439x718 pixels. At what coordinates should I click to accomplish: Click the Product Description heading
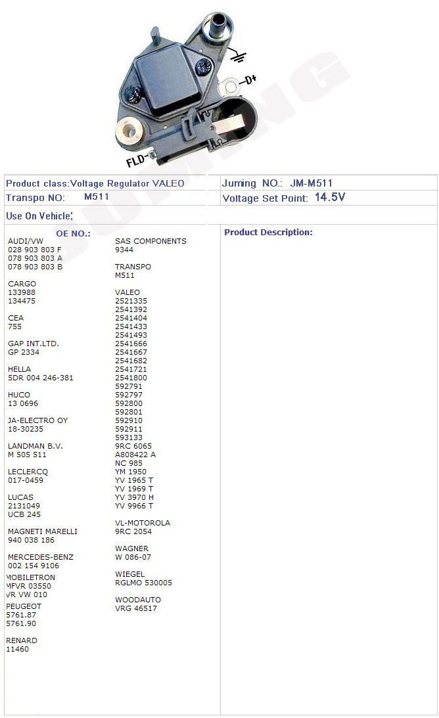pos(268,232)
